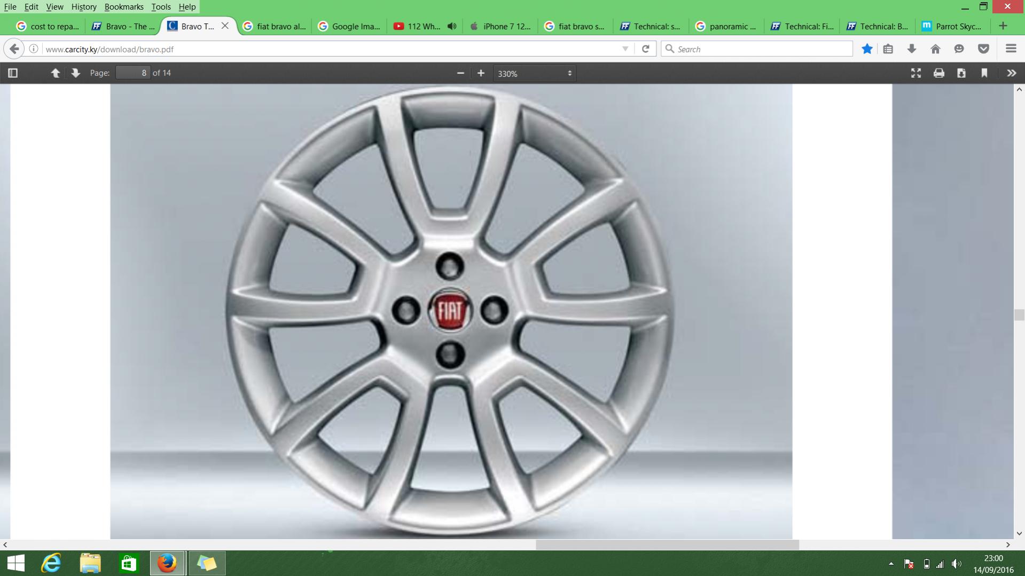Open Windows Store from taskbar
This screenshot has height=576, width=1025.
[129, 563]
